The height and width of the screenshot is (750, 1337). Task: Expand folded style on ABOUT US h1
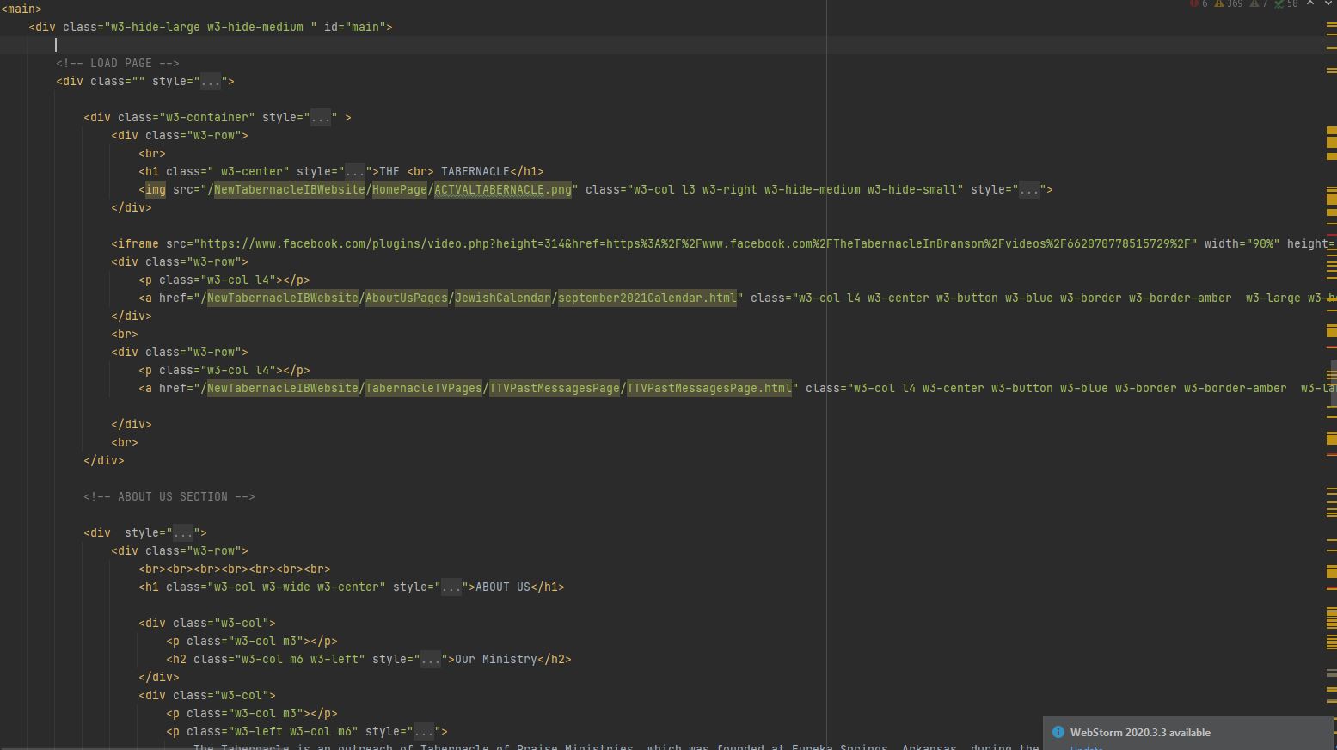(x=451, y=587)
